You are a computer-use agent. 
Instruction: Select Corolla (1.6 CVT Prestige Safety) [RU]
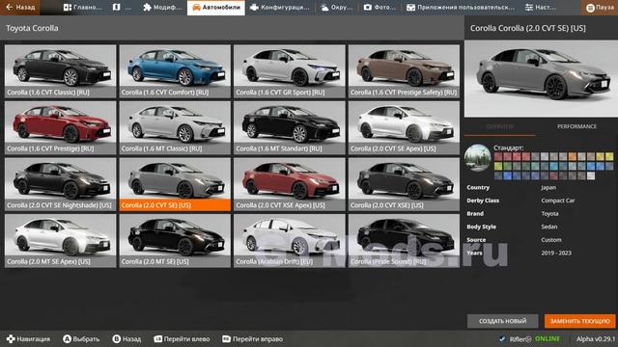[x=404, y=71]
